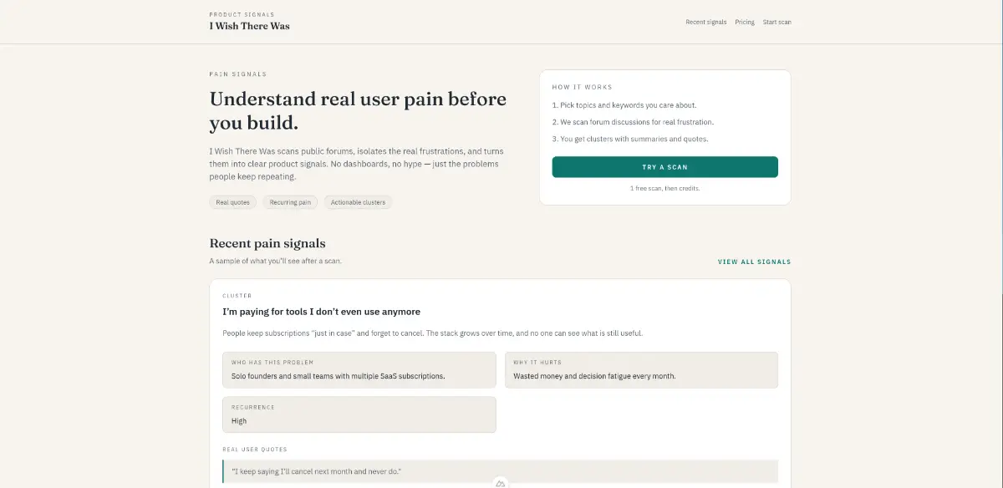Click the cancel next month user quote
Image resolution: width=1003 pixels, height=488 pixels.
coord(317,471)
